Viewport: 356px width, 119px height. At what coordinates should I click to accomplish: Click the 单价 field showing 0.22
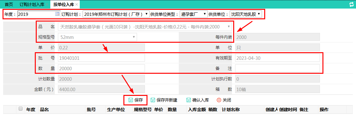(101, 47)
